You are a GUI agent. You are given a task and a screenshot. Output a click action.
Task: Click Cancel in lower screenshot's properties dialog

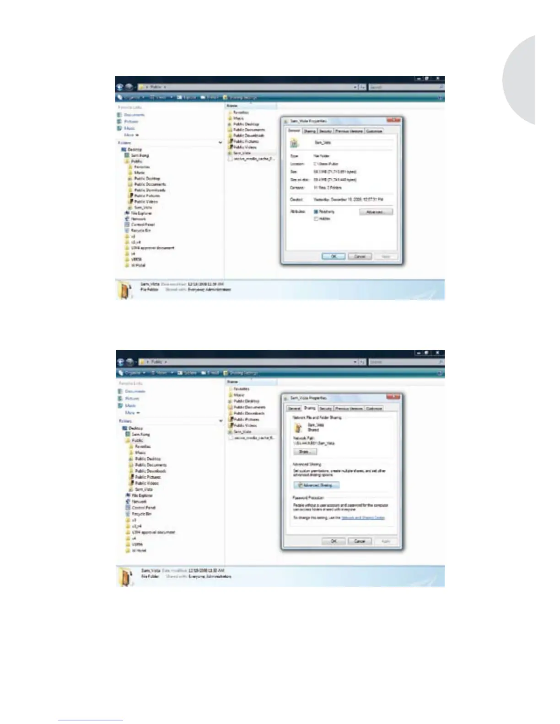click(360, 541)
